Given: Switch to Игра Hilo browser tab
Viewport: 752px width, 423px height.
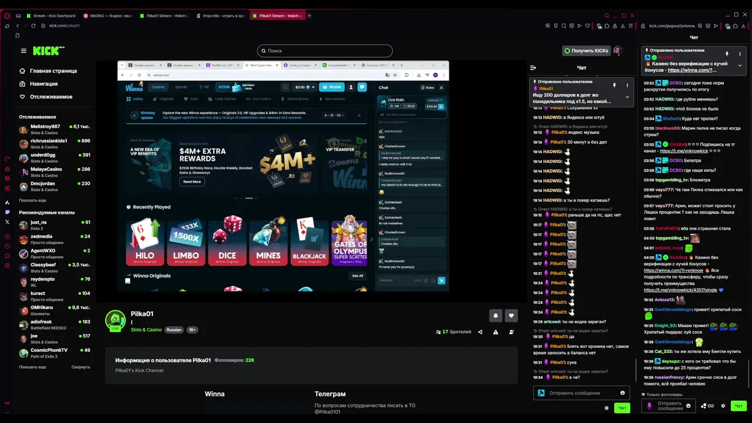Looking at the screenshot, I should pyautogui.click(x=221, y=16).
